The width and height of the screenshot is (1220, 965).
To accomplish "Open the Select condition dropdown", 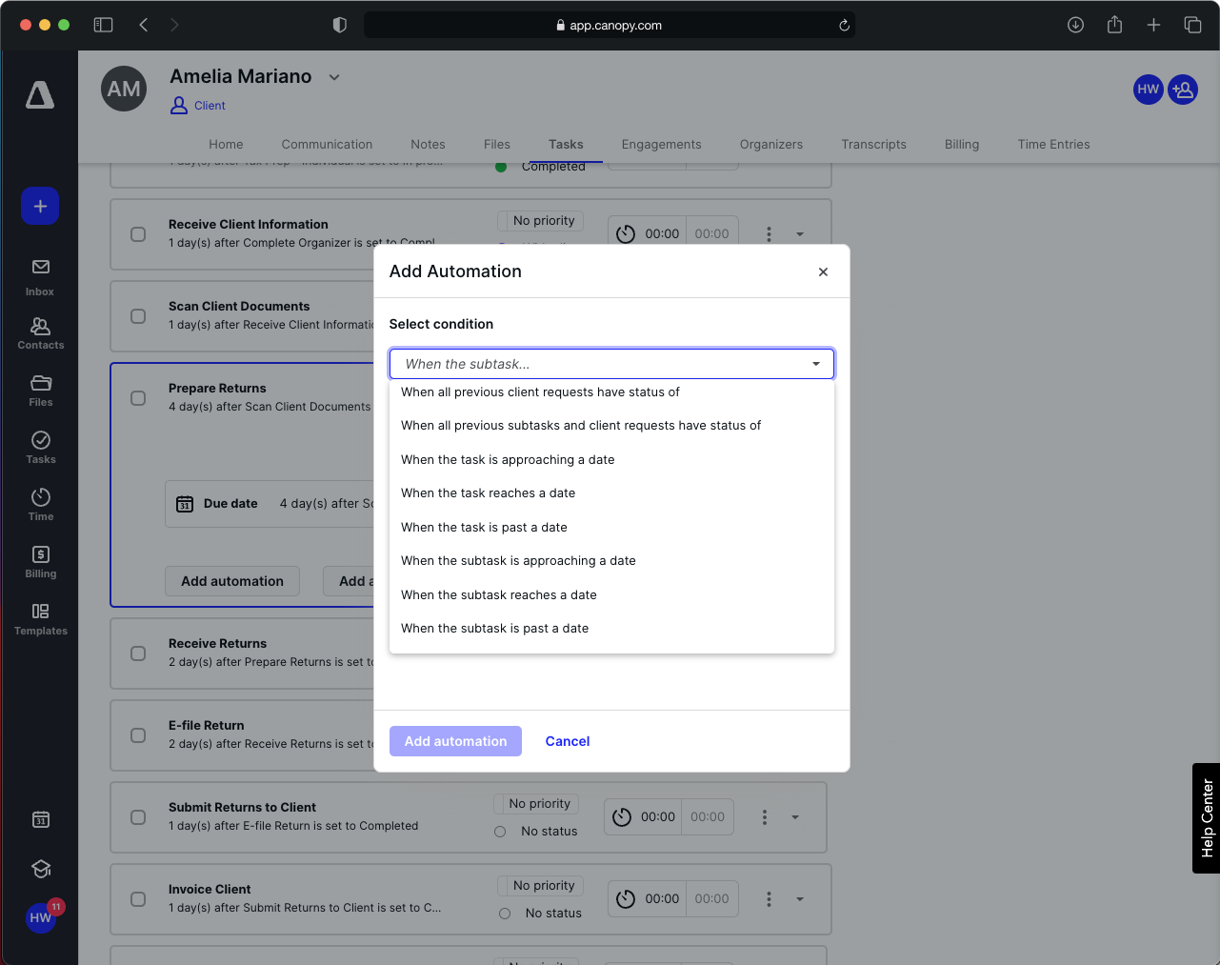I will (x=610, y=363).
